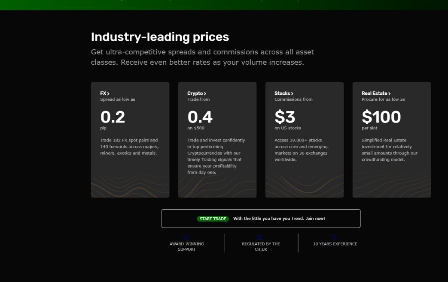The image size is (448, 282).
Task: Click the arrow next to Stocks
Action: [293, 93]
